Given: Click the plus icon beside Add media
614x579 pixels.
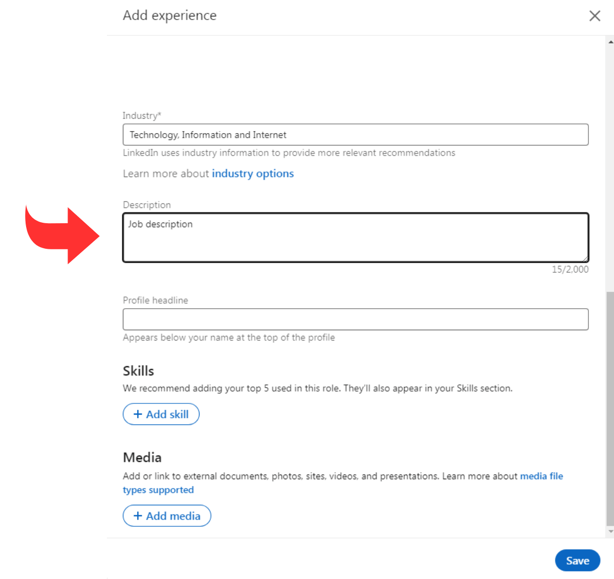Looking at the screenshot, I should coord(138,516).
